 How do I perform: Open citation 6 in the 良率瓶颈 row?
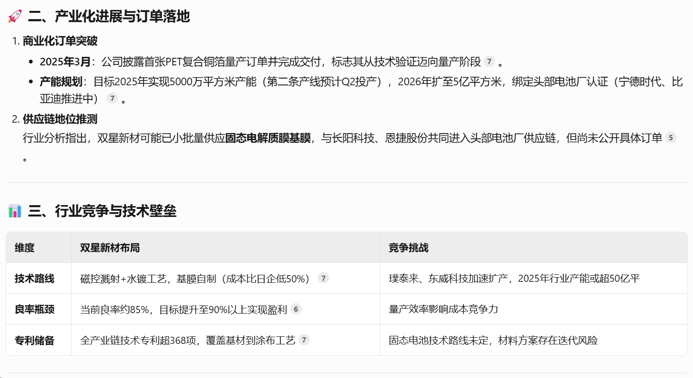click(x=296, y=309)
